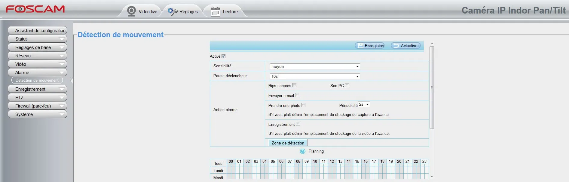
Task: Click the floppy disk save icon
Action: coord(360,46)
